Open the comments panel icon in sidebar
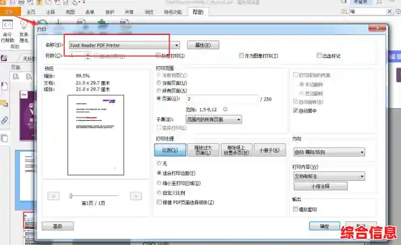 coord(4,103)
